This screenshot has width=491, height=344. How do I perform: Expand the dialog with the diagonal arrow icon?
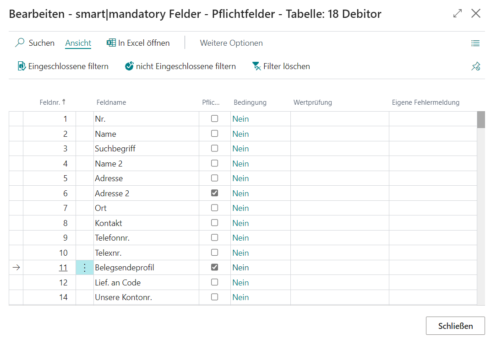pos(457,14)
